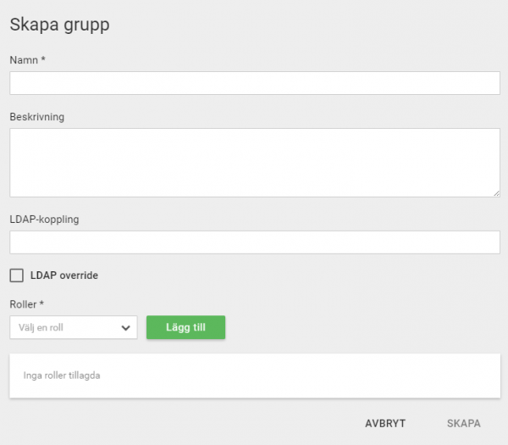Click the SKAPA button
Screen dimensions: 508x445
464,423
